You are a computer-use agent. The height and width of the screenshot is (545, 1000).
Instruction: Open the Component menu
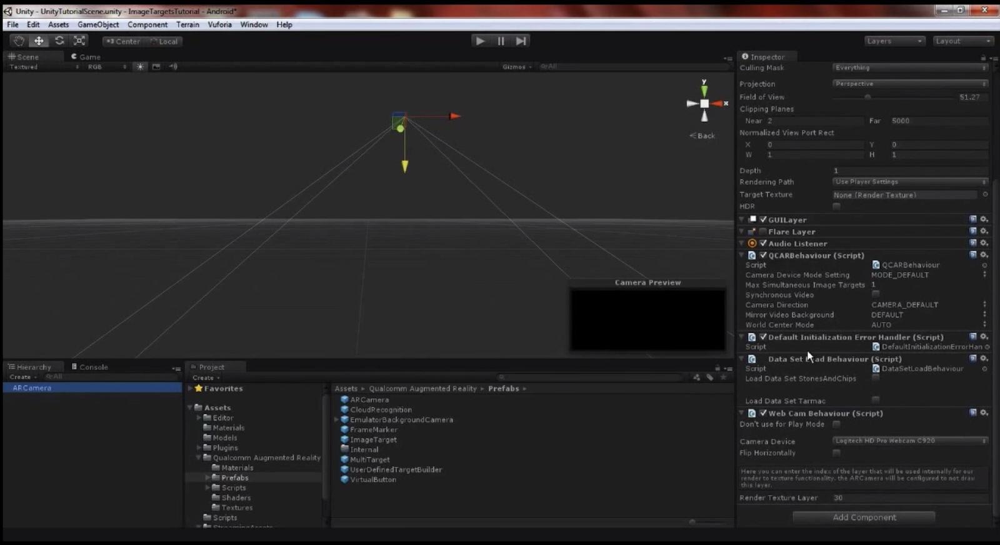pyautogui.click(x=147, y=24)
